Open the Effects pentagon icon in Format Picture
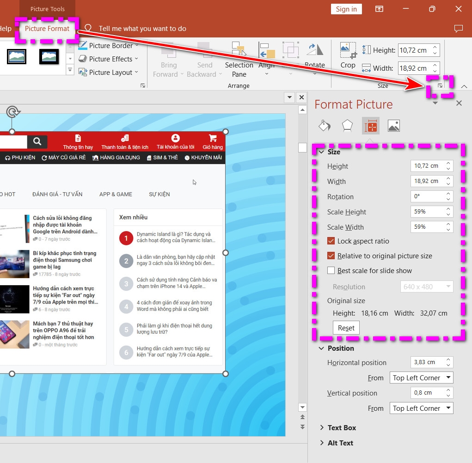472x463 pixels. tap(347, 125)
